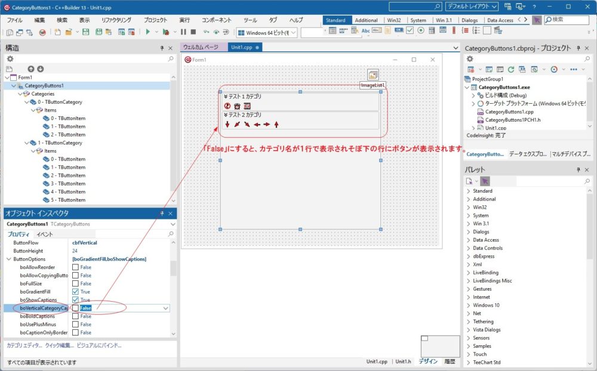The width and height of the screenshot is (597, 371).
Task: Collapse the ButtonOptions property group
Action: point(9,259)
